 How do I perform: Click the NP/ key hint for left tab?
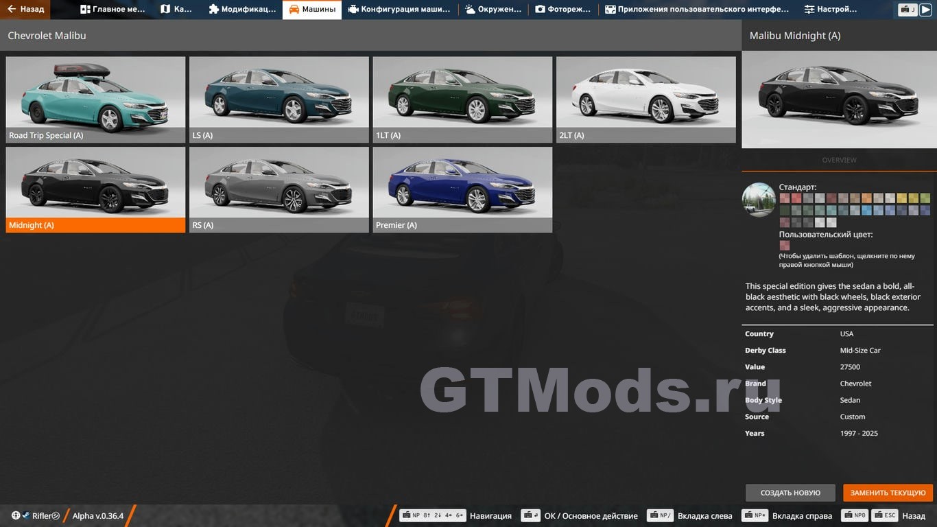(x=660, y=516)
